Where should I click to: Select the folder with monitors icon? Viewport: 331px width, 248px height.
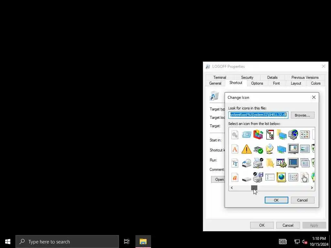[x=282, y=135]
